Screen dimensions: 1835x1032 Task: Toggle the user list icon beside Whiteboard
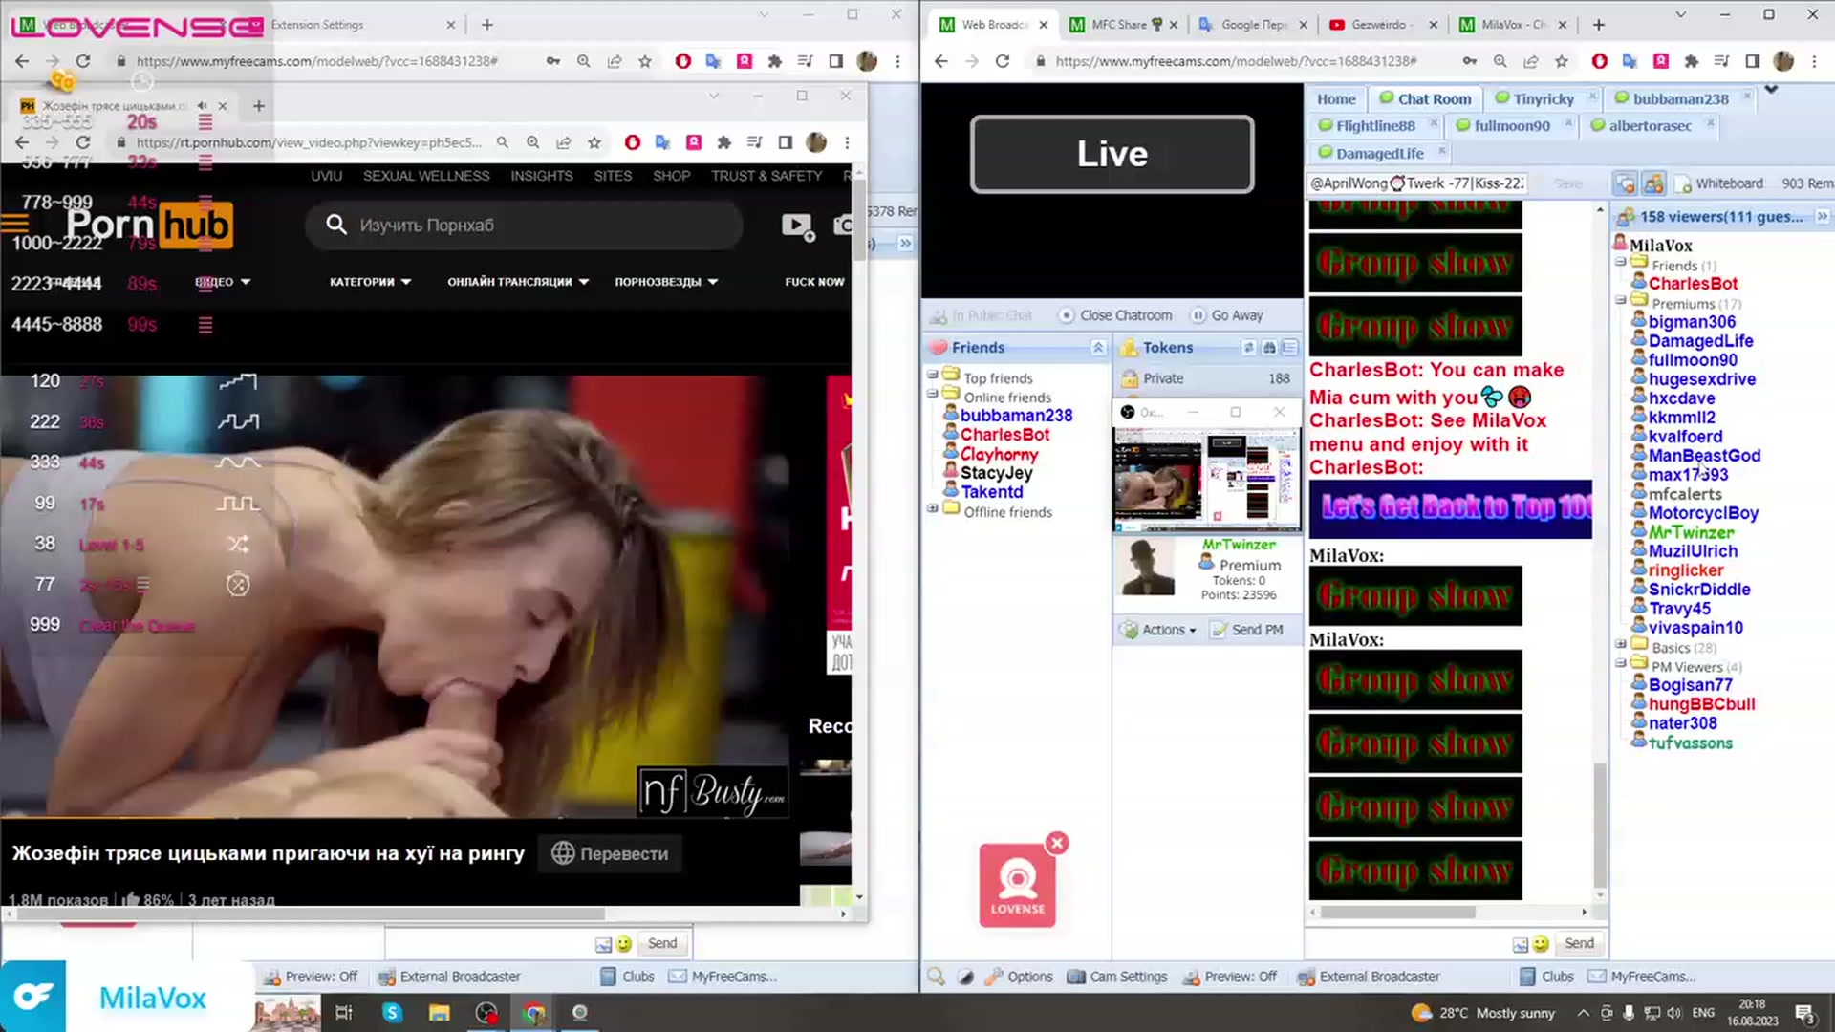point(1653,183)
